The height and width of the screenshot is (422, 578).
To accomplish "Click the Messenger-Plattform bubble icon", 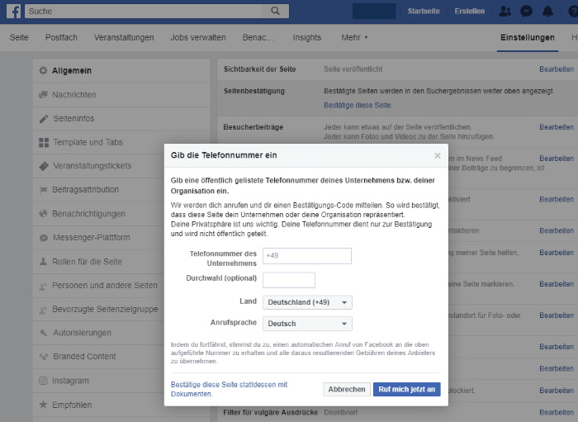I will (44, 238).
